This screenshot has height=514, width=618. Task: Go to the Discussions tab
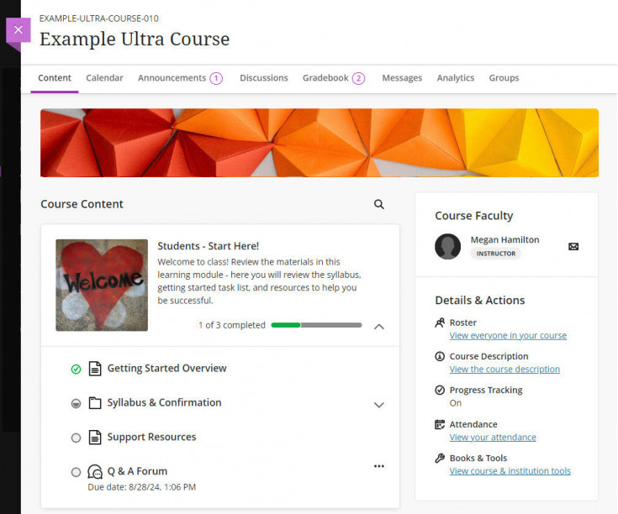(x=264, y=78)
